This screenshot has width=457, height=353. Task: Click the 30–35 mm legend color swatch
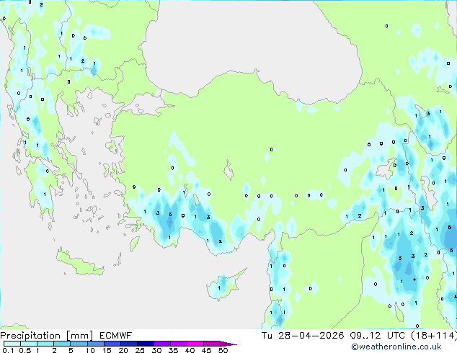161,344
